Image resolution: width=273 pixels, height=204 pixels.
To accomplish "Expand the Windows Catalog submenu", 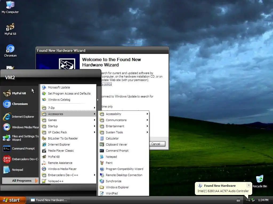I will 68,100.
